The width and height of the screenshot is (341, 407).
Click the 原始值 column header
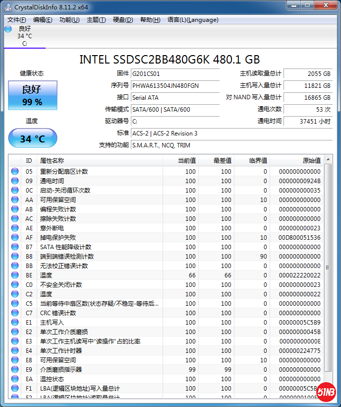click(x=311, y=160)
